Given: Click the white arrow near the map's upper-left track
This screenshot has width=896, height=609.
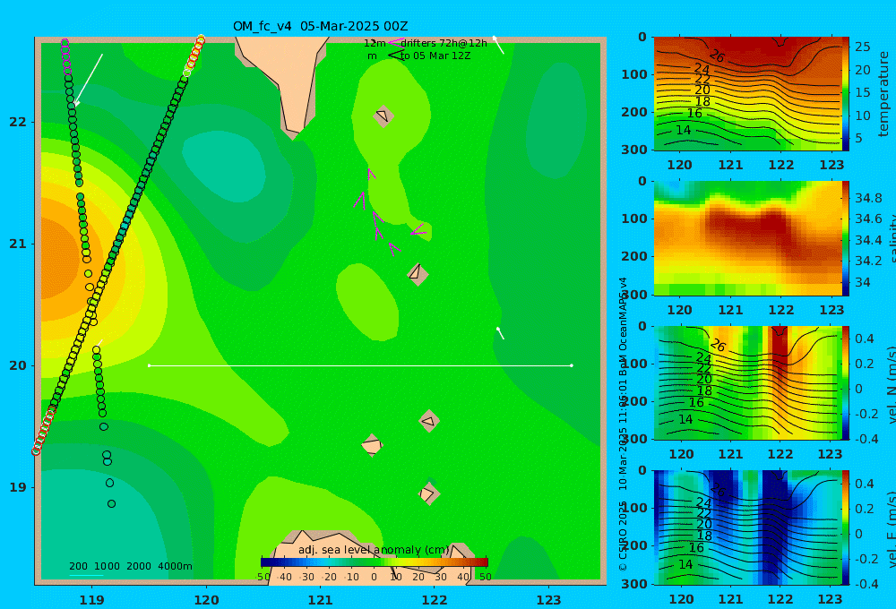Looking at the screenshot, I should pyautogui.click(x=89, y=80).
